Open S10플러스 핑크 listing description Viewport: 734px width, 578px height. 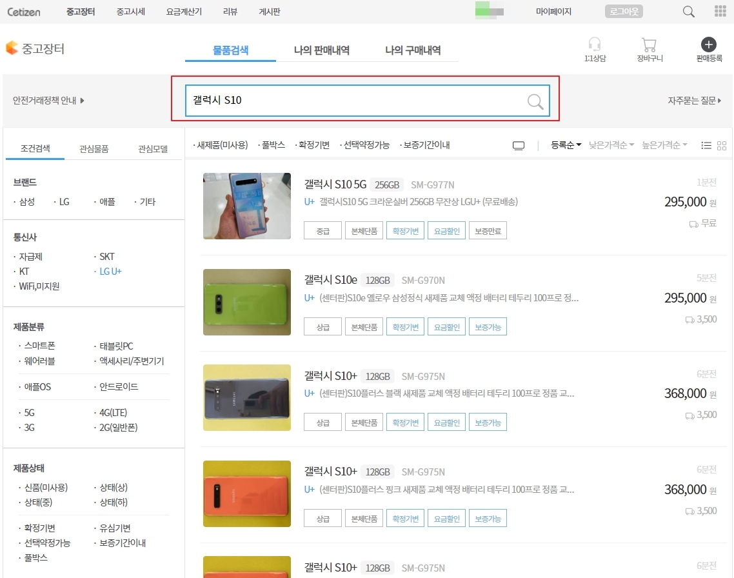[446, 490]
